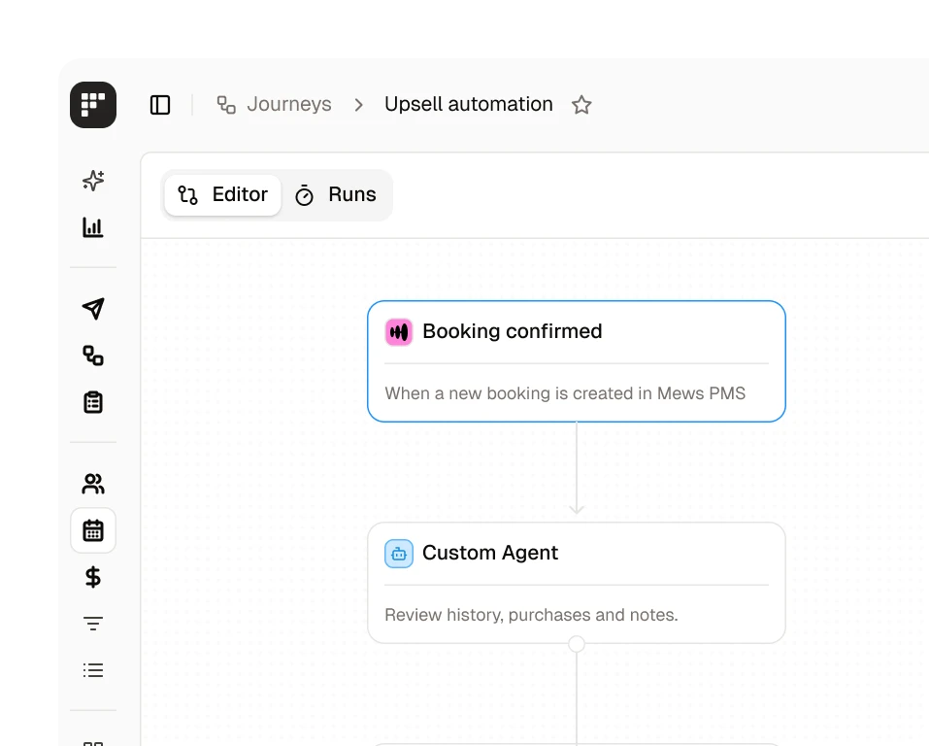Click 'When a new booking is created in Mews PMS'
The width and height of the screenshot is (929, 746).
coord(565,393)
